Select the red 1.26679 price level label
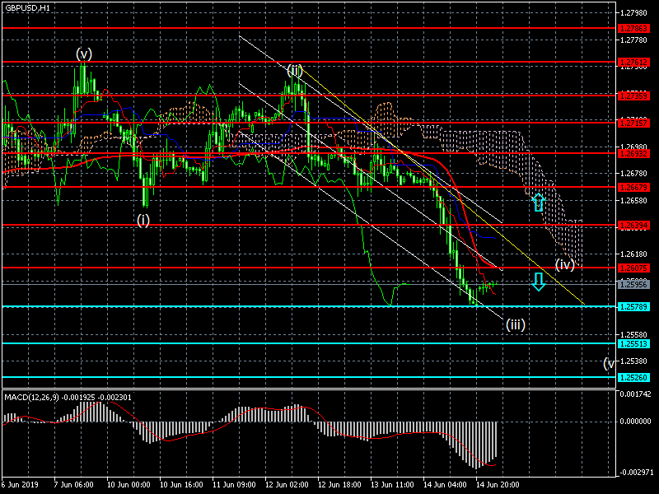Viewport: 659px width, 494px height. (x=633, y=187)
